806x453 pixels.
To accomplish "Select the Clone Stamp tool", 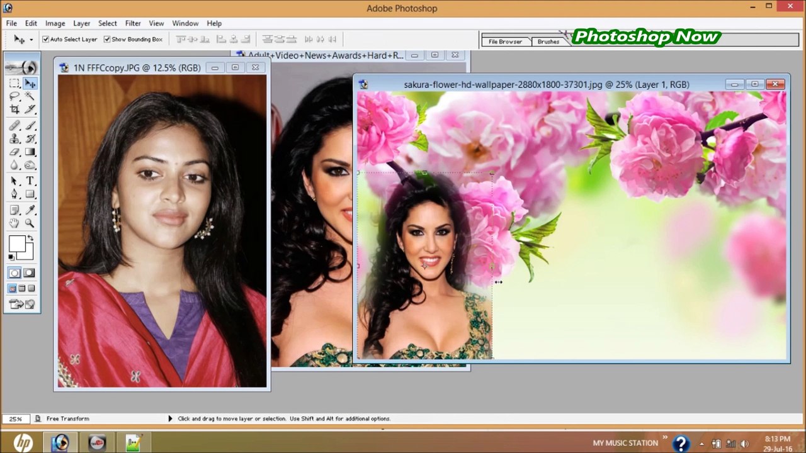I will click(x=14, y=138).
